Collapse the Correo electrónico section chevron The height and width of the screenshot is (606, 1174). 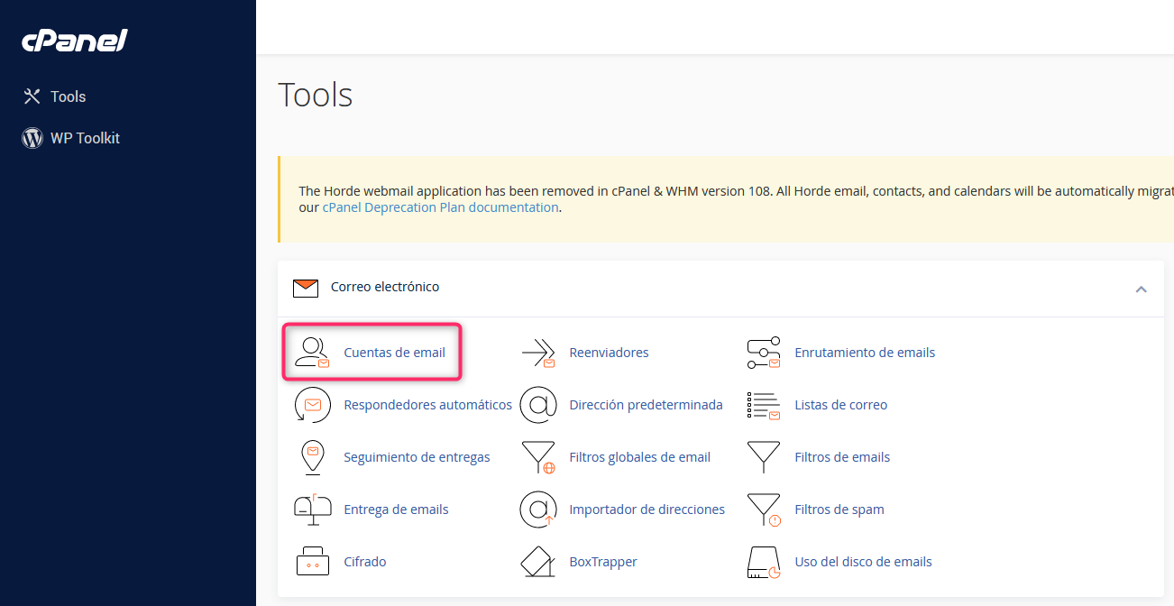(1141, 289)
